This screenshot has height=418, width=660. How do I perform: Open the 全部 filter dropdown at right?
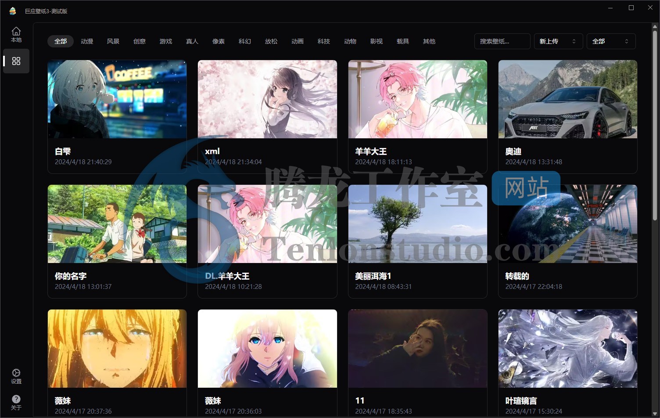coord(611,41)
